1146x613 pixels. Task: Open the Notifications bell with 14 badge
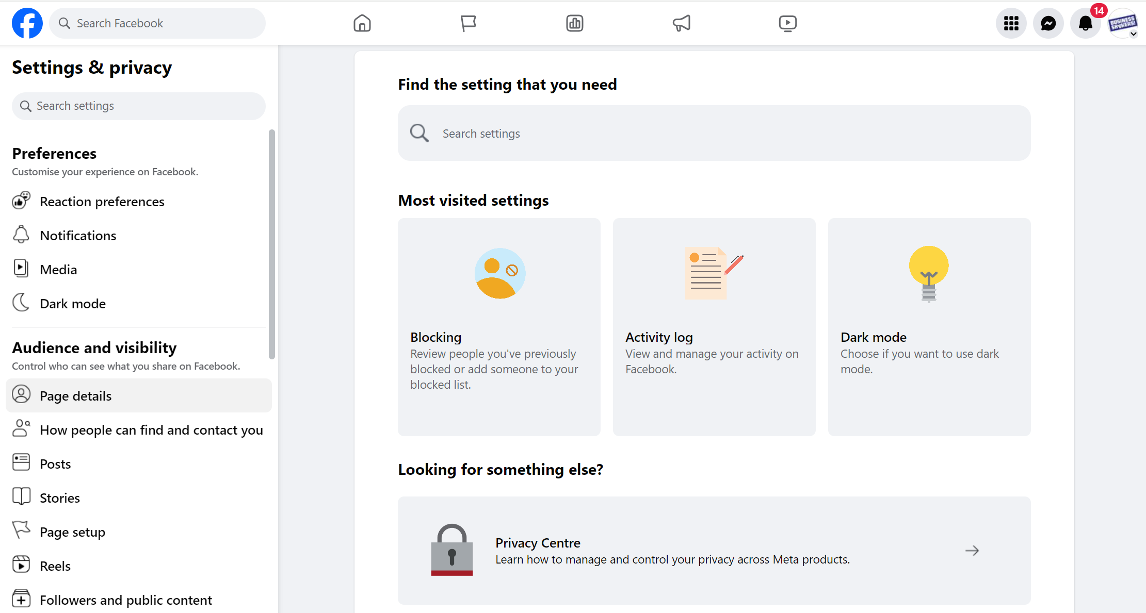pos(1086,23)
